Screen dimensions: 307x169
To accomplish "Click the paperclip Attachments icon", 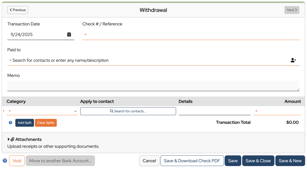I will (x=13, y=139).
